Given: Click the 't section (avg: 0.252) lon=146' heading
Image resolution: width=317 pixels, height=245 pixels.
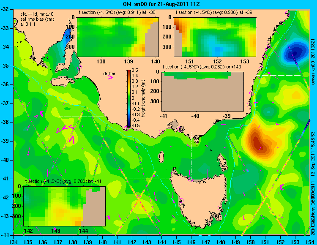Looking at the screenshot, I should [x=202, y=67].
